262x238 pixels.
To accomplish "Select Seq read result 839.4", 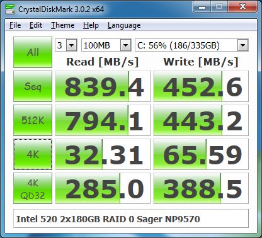I will [x=103, y=86].
